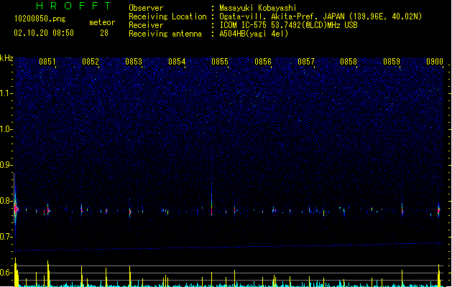Image resolution: width=452 pixels, height=287 pixels.
Task: Select the file name 10200850.png
Action: (40, 19)
